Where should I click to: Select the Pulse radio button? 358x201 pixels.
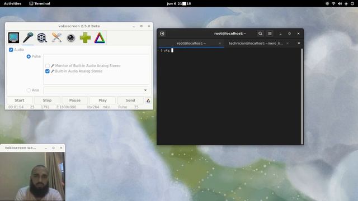[x=29, y=56]
